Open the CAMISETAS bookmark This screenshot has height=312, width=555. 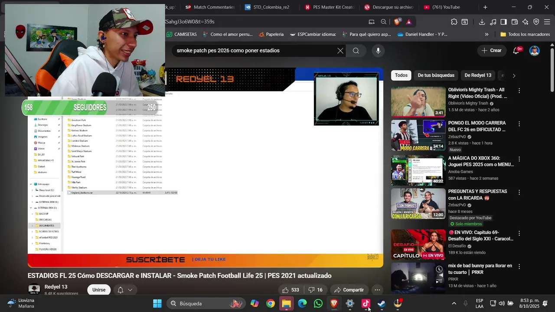point(181,34)
